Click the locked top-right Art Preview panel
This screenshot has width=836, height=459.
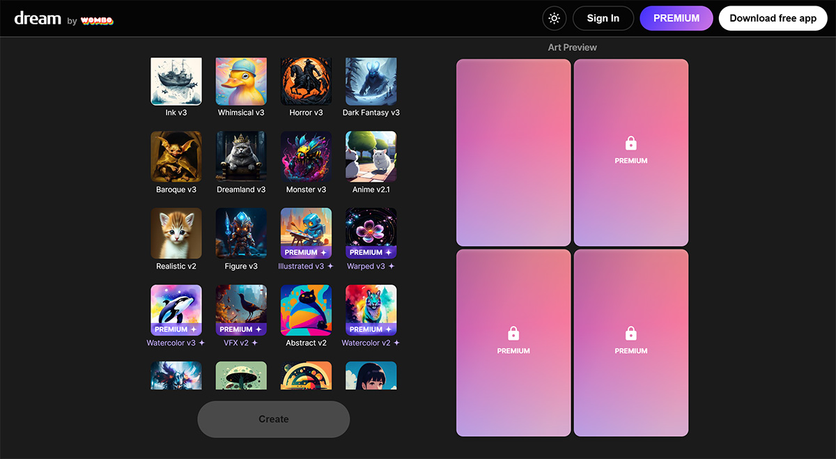coord(630,152)
